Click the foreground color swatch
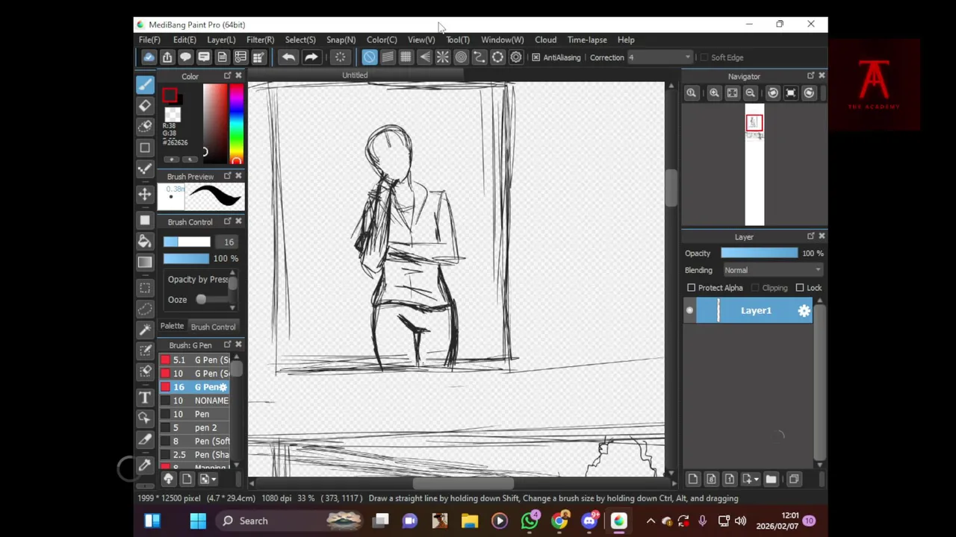Image resolution: width=956 pixels, height=537 pixels. click(x=170, y=95)
